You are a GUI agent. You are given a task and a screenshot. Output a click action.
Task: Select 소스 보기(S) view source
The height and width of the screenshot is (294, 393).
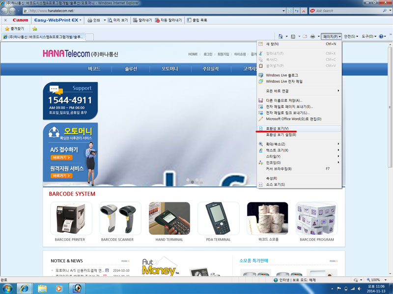coord(300,185)
